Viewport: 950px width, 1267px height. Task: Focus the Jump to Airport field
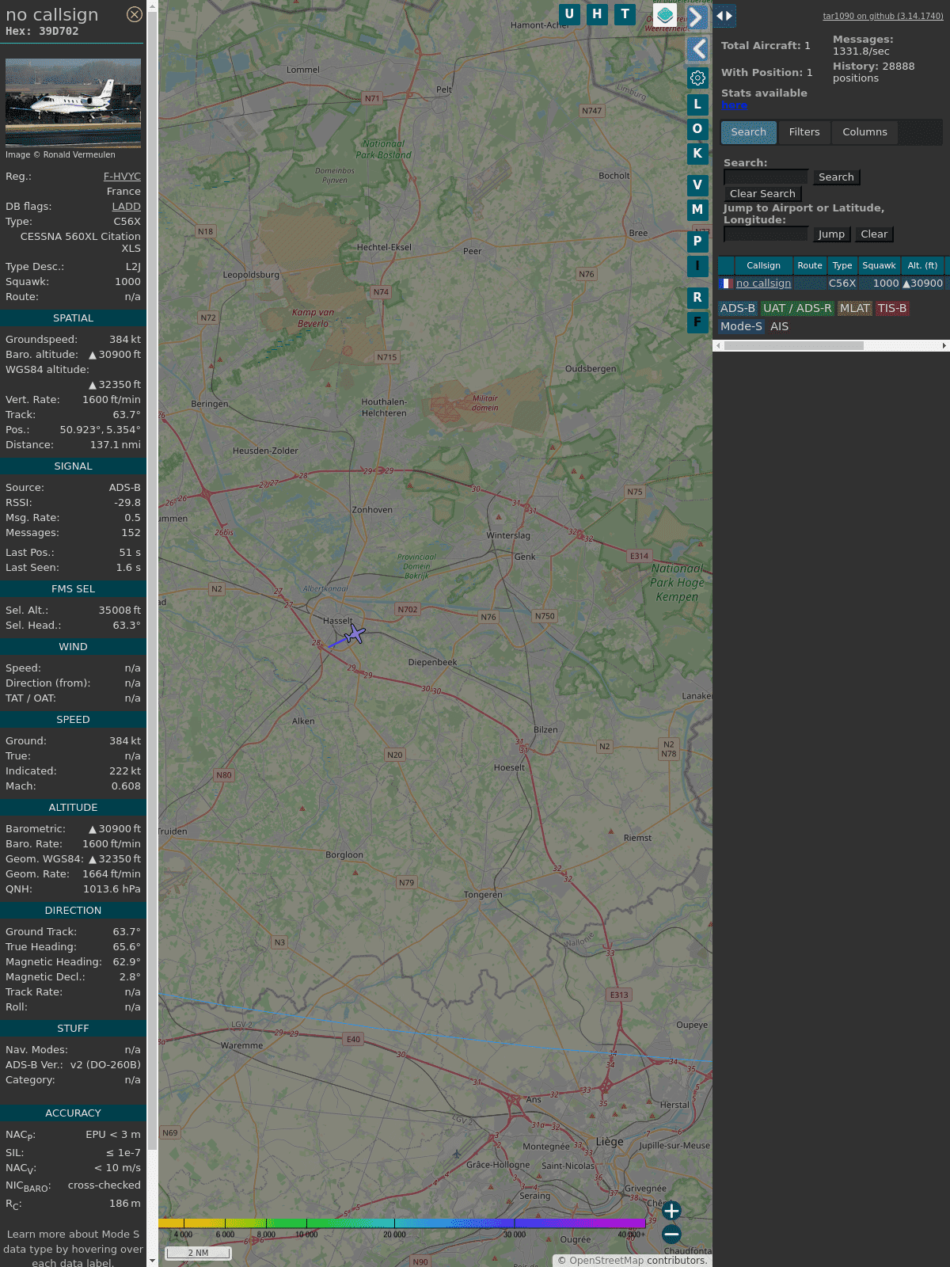766,234
